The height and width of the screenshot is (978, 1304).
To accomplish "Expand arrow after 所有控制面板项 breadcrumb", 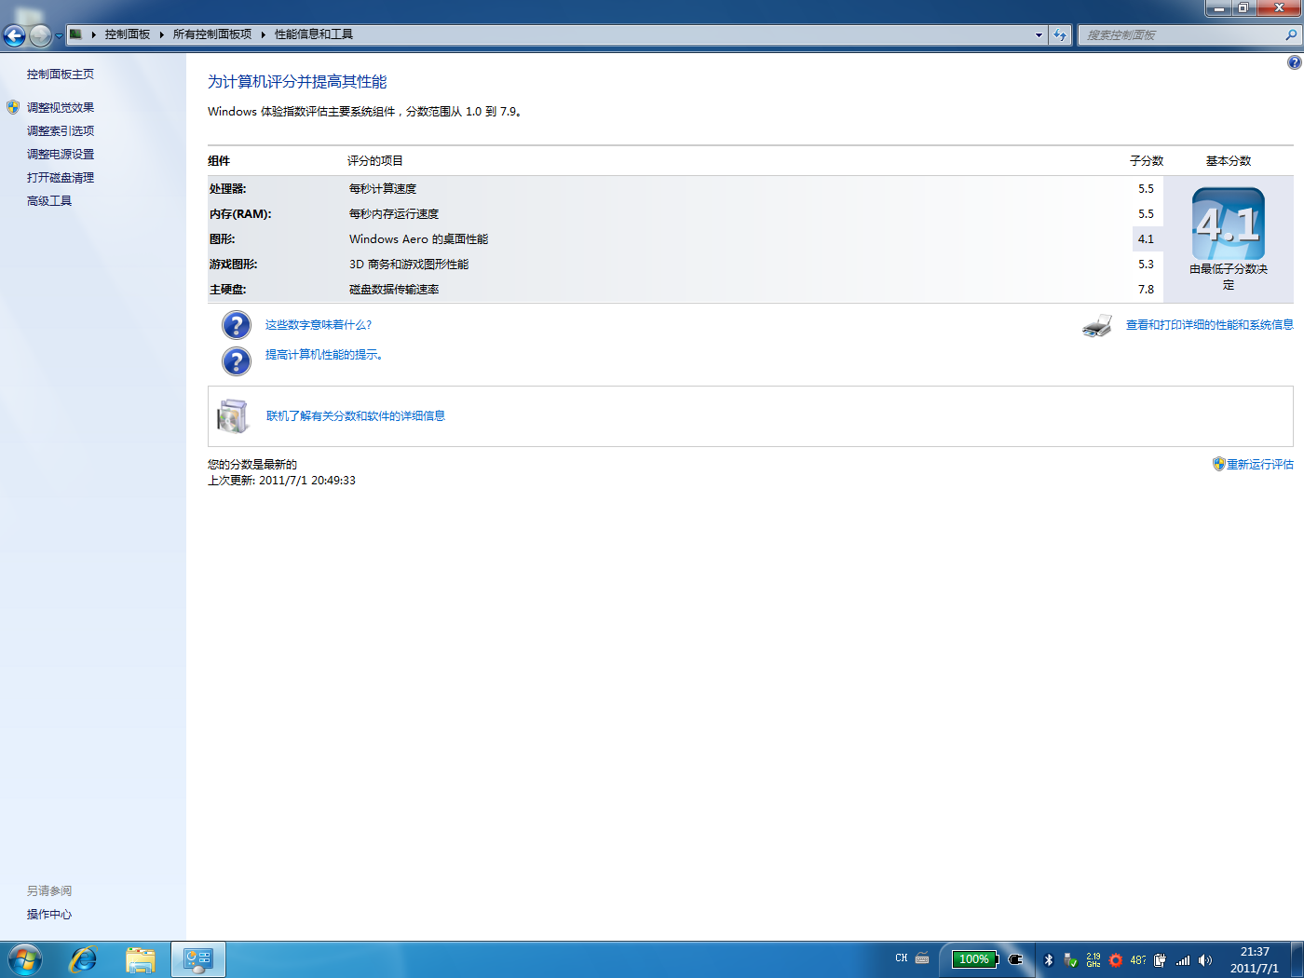I will [264, 34].
